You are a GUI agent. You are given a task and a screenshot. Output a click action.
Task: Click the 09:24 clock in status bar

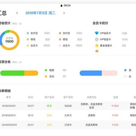[67, 5]
